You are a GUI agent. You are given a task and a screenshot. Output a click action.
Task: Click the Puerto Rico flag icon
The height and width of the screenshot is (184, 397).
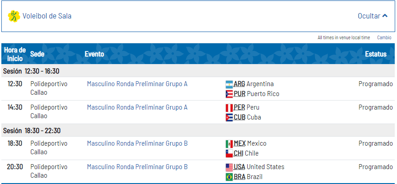click(229, 94)
